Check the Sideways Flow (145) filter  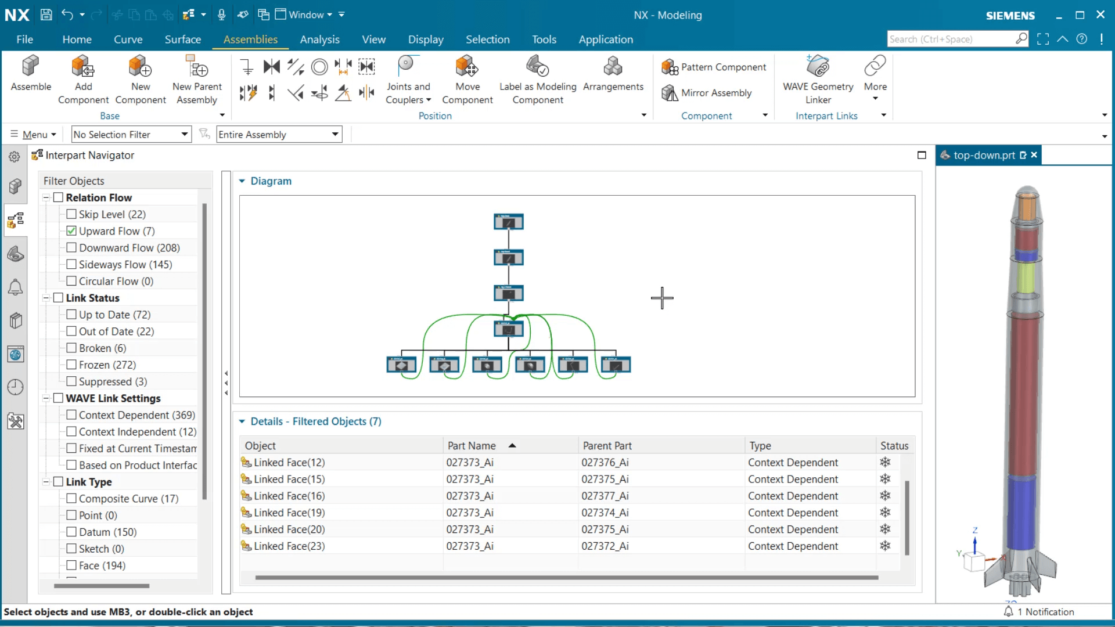[71, 265]
